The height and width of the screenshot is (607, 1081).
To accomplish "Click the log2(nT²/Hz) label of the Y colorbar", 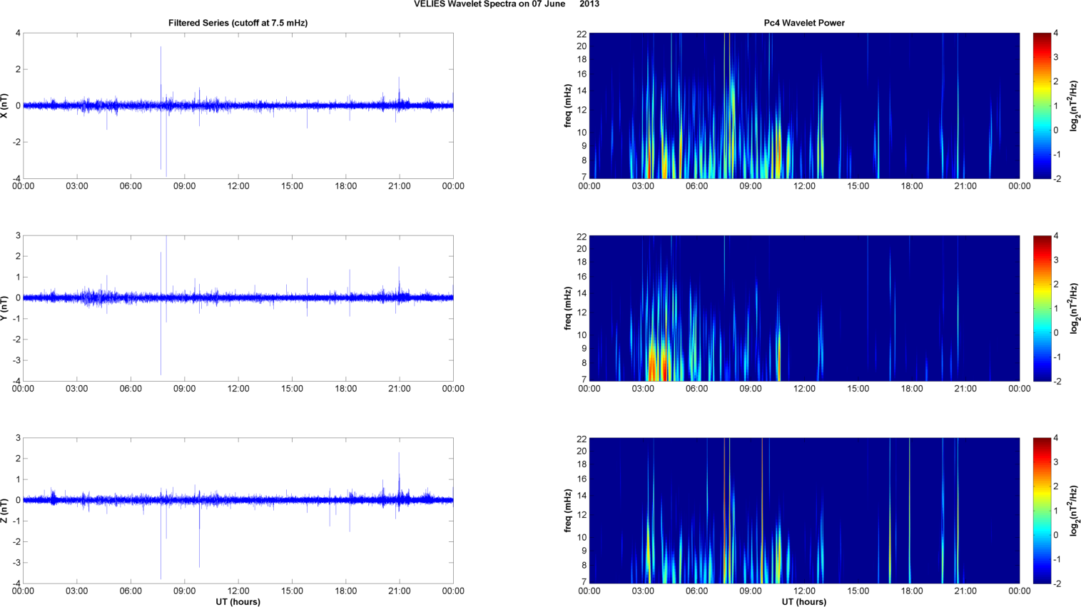I will 1074,308.
